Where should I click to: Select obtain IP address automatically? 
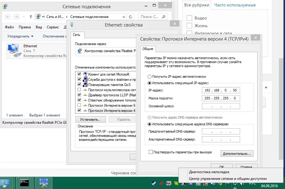[149, 77]
